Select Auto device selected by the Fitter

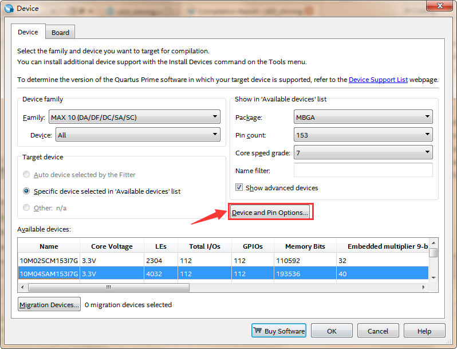tap(26, 174)
